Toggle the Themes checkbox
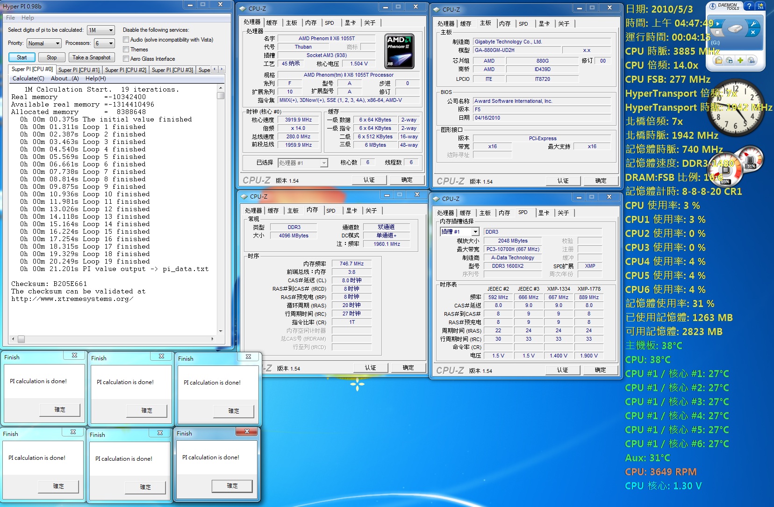This screenshot has height=507, width=774. click(126, 49)
